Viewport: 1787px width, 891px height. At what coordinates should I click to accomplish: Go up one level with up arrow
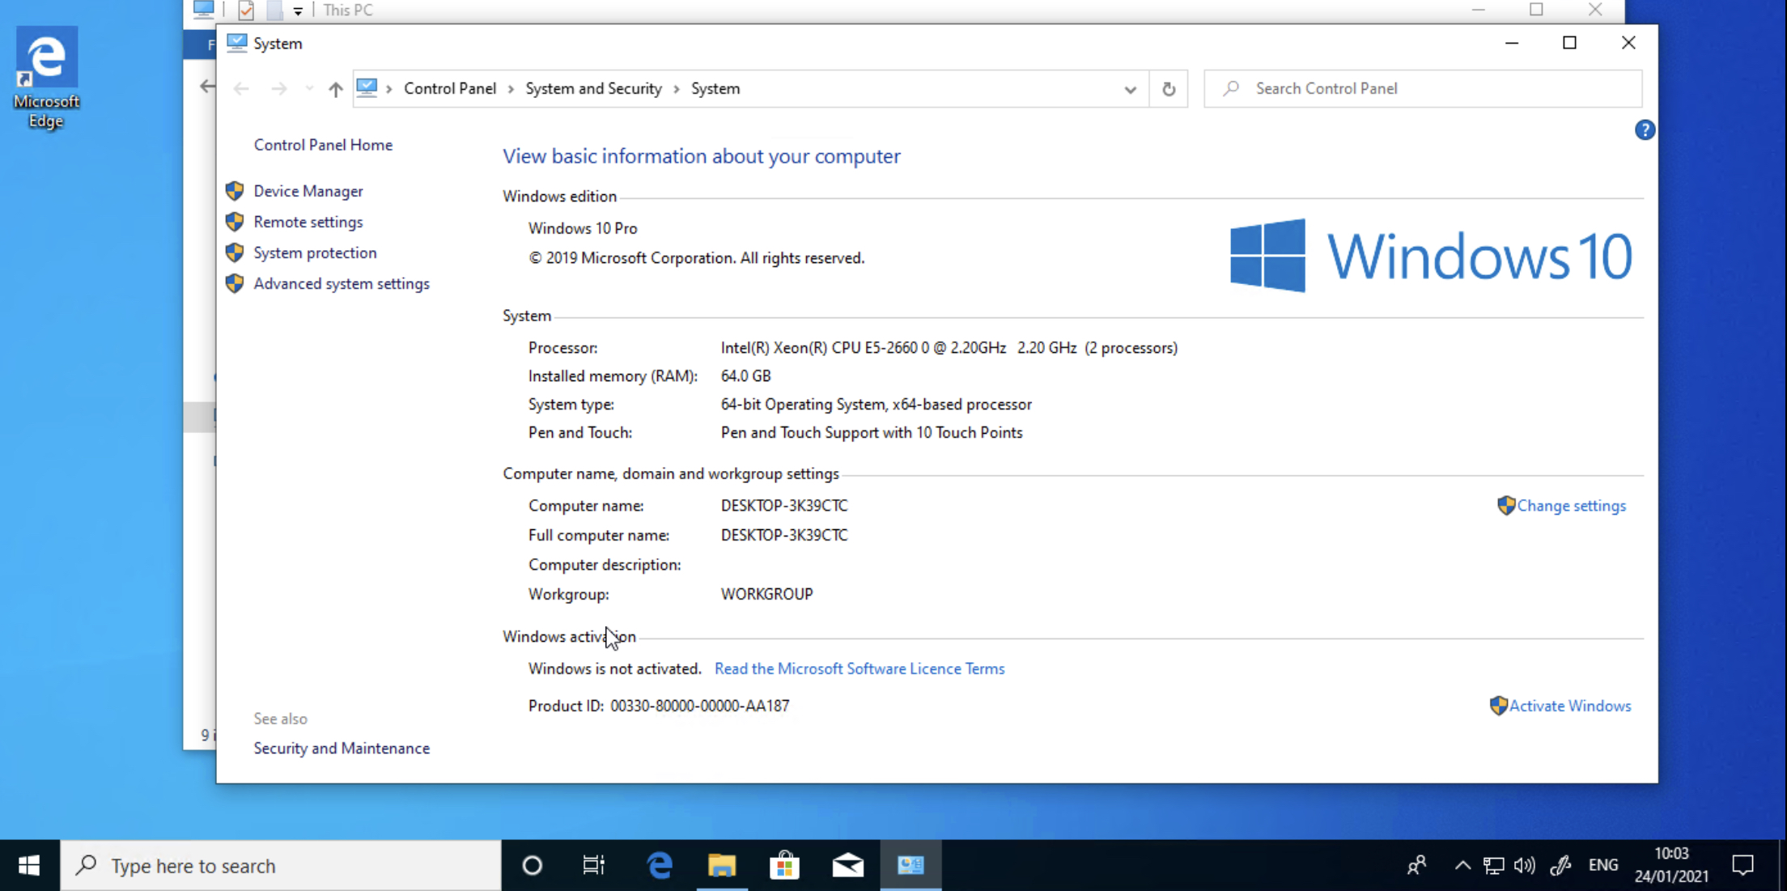click(335, 89)
